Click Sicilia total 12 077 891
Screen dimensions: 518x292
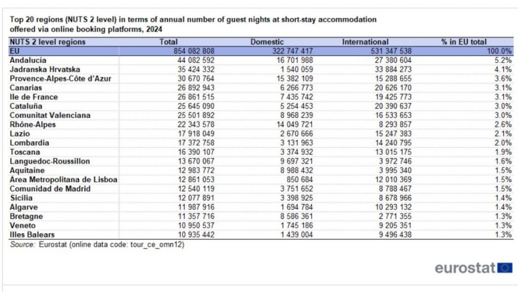[196, 198]
